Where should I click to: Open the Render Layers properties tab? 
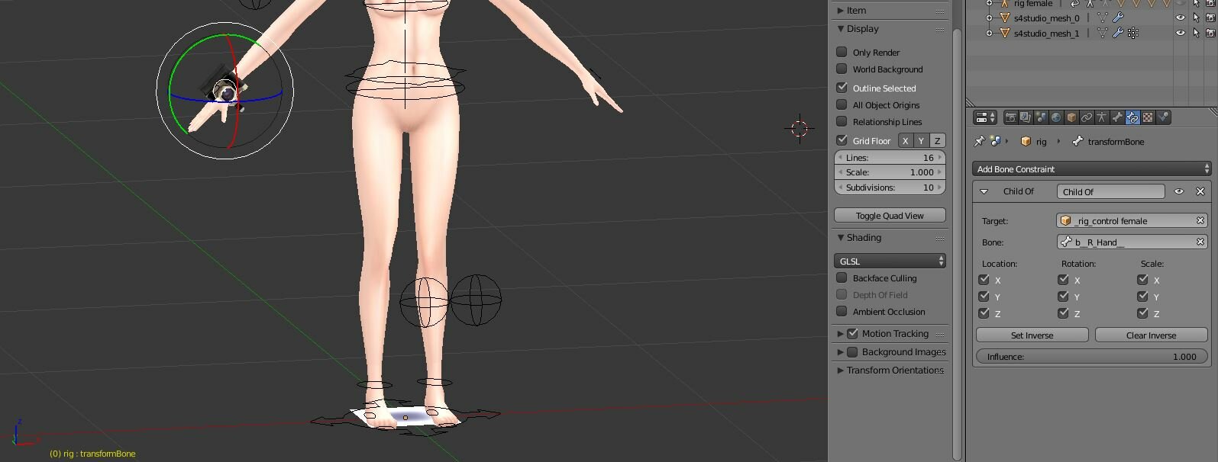(x=1026, y=117)
